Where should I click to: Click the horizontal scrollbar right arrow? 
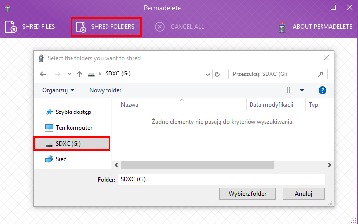330,165
